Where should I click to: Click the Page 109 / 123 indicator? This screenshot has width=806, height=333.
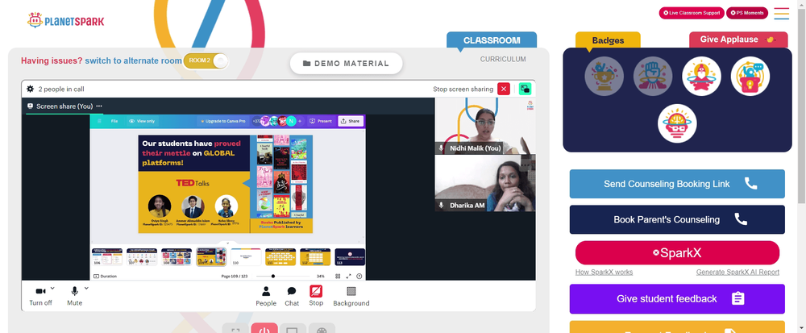point(235,276)
